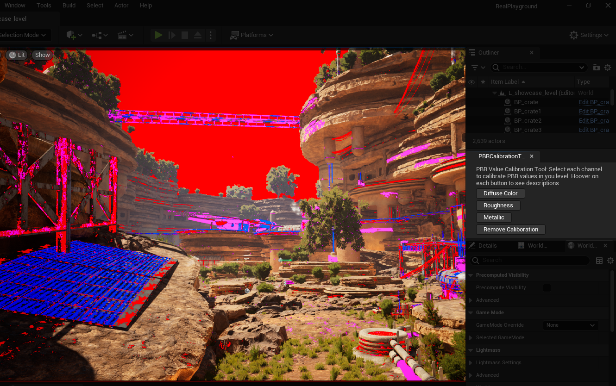Close the Outliner tab
Screen dimensions: 616x386
coord(532,53)
